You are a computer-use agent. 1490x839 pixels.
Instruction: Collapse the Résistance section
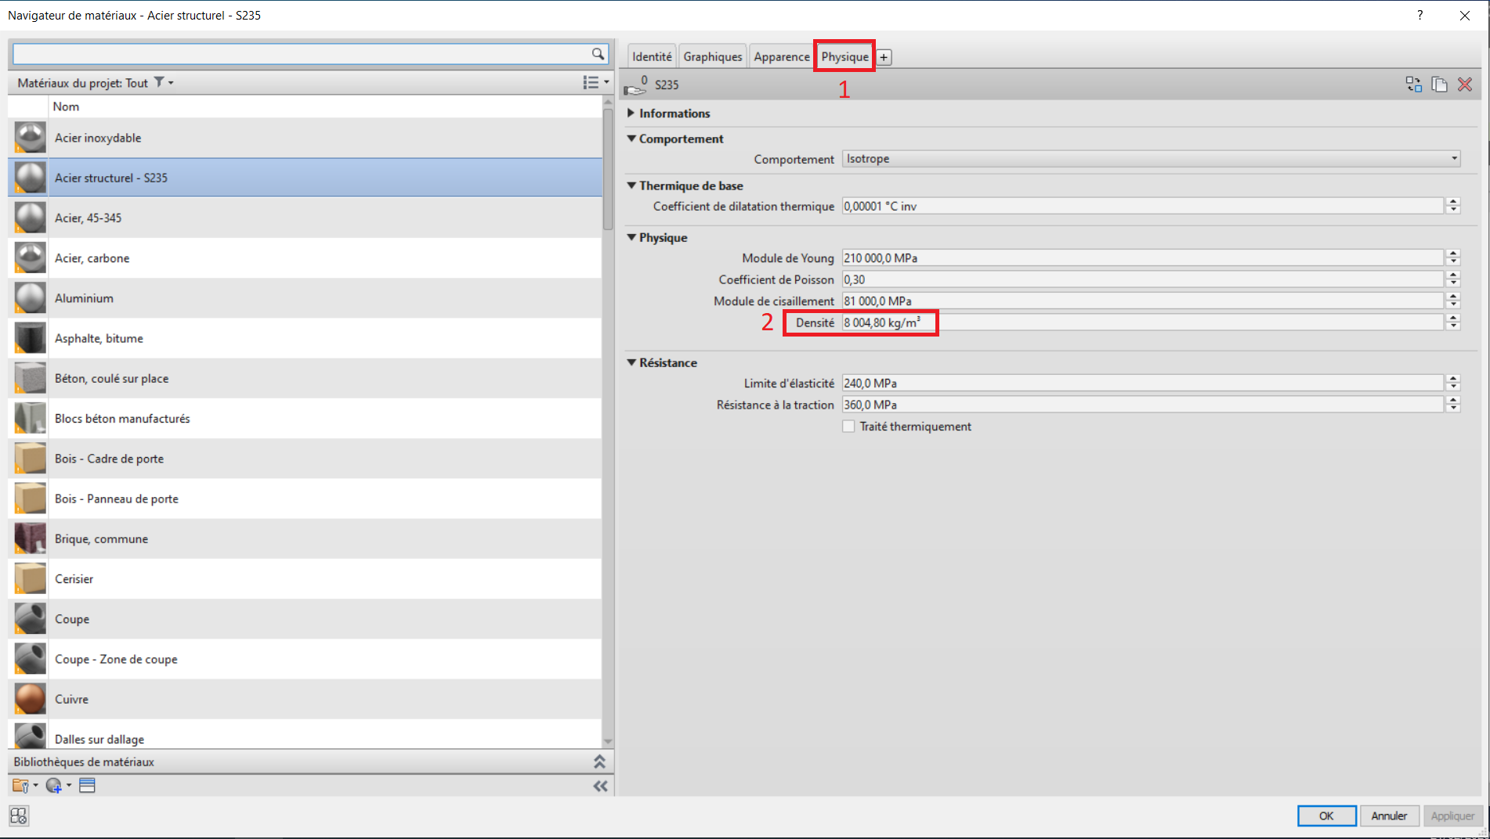631,362
